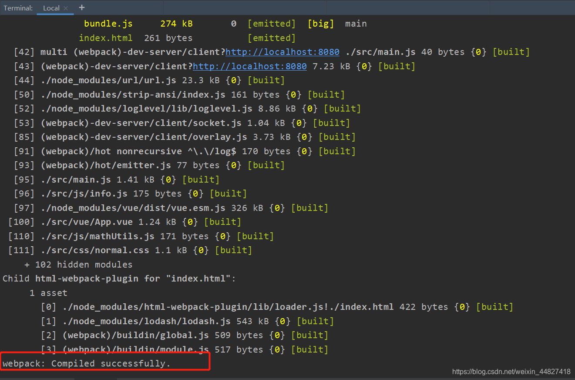Click 274 kB size value of bundle.js
This screenshot has height=380, width=575.
[176, 24]
